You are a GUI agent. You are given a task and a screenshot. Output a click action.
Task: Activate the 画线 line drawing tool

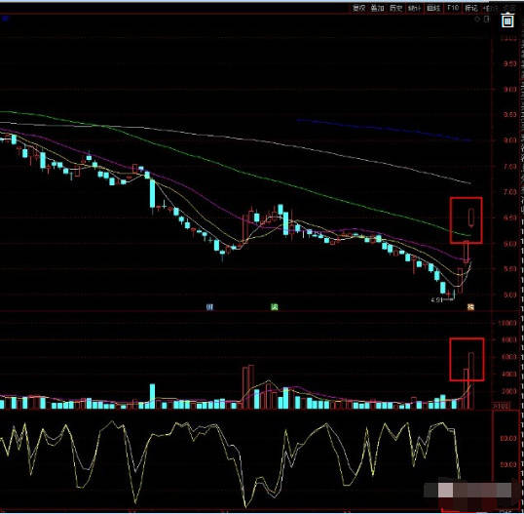tap(433, 8)
